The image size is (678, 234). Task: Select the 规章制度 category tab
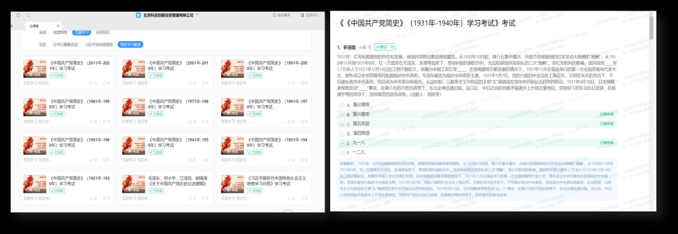(x=60, y=33)
